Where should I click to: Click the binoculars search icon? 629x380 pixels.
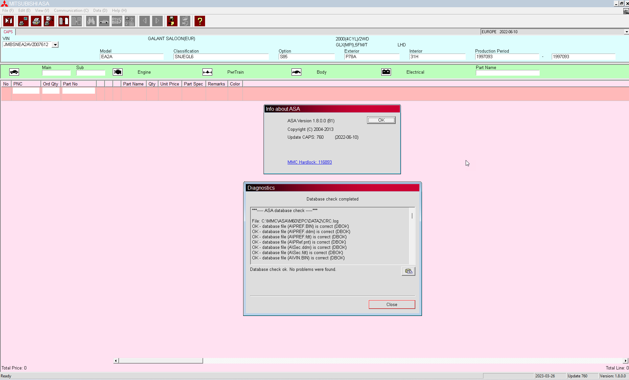click(91, 21)
